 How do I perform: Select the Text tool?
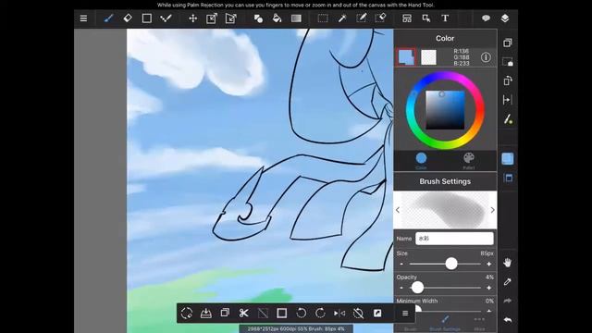[x=445, y=18]
